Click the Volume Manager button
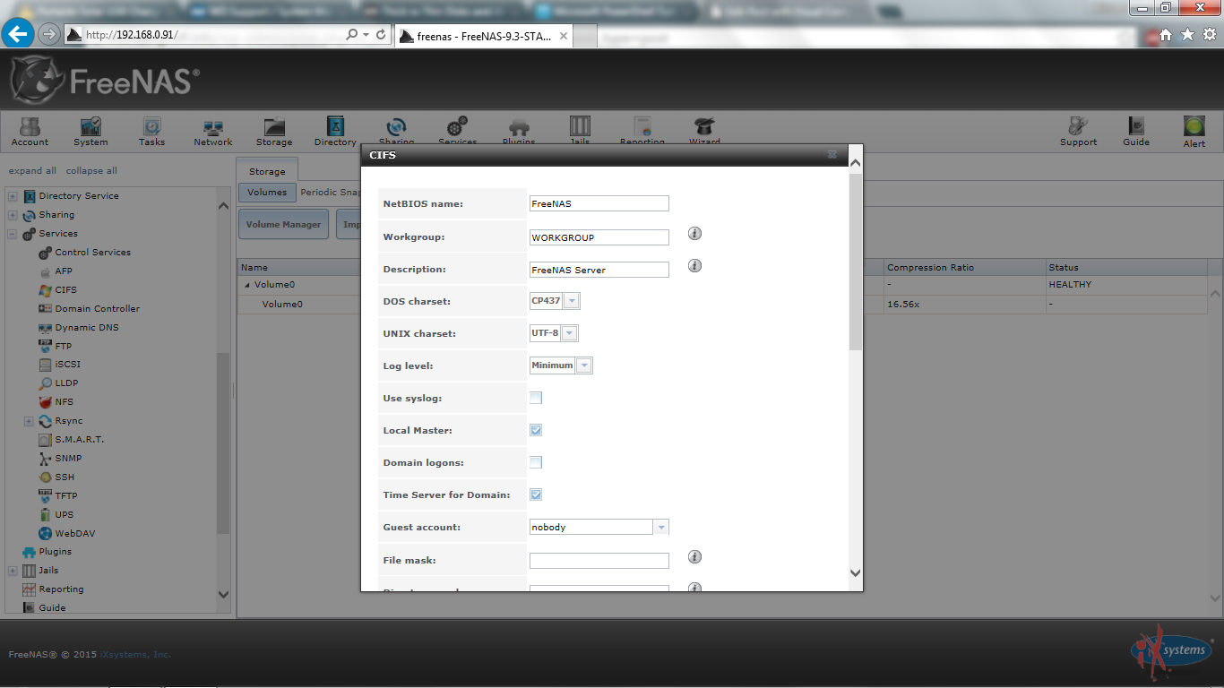Image resolution: width=1224 pixels, height=688 pixels. [283, 225]
